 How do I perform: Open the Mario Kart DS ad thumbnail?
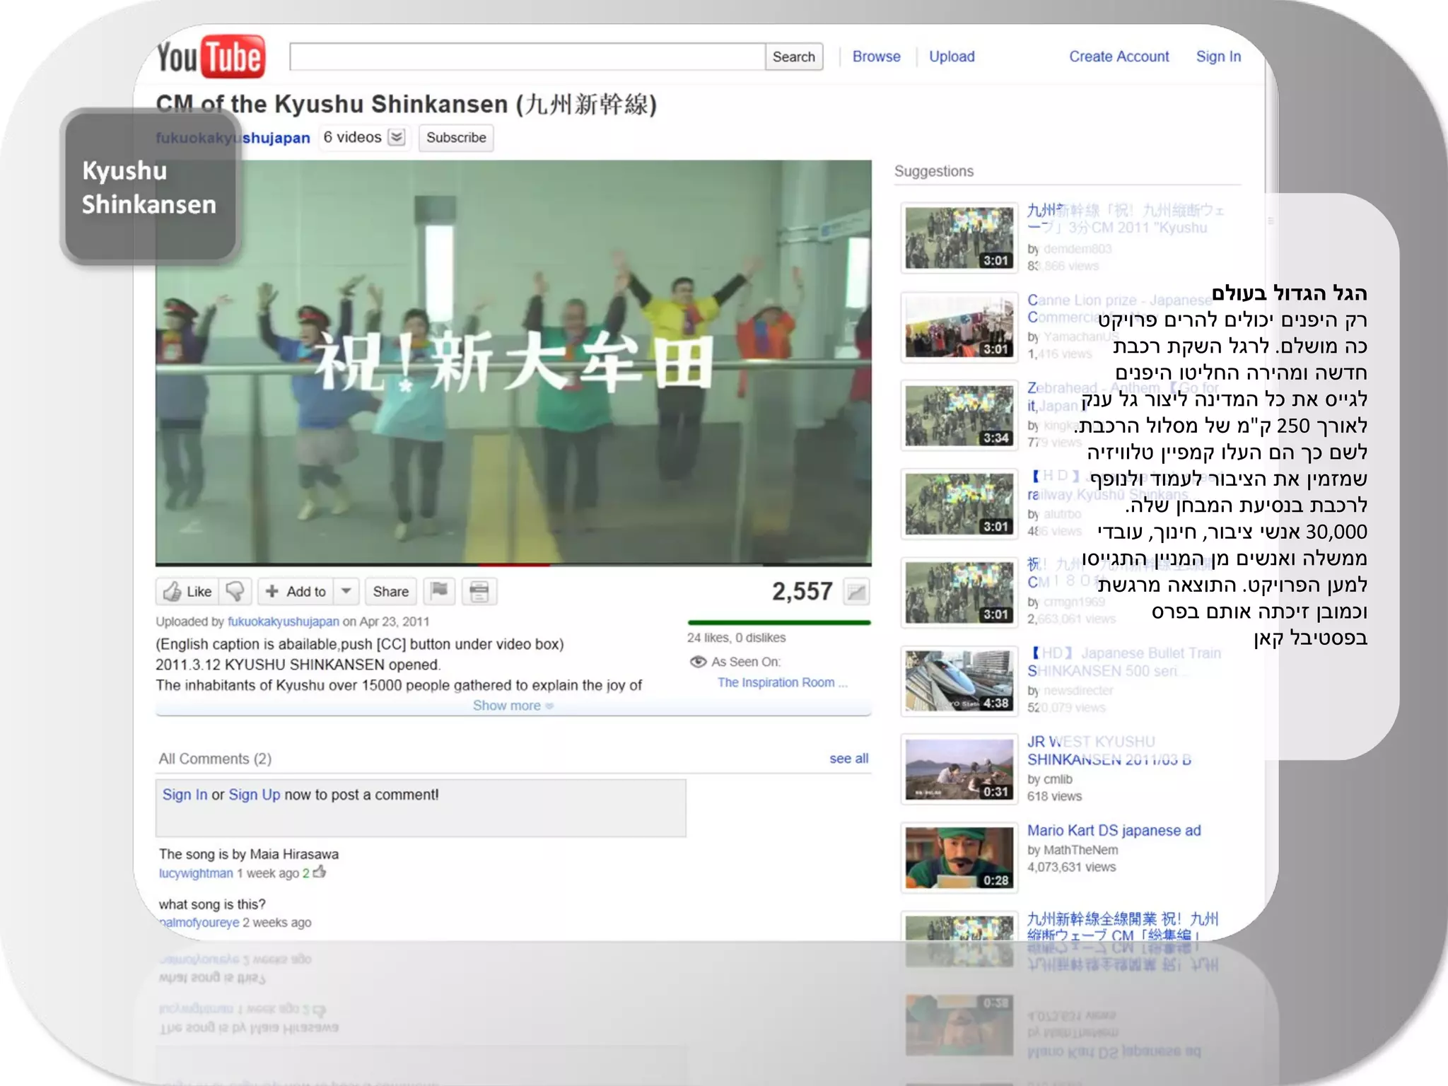959,858
